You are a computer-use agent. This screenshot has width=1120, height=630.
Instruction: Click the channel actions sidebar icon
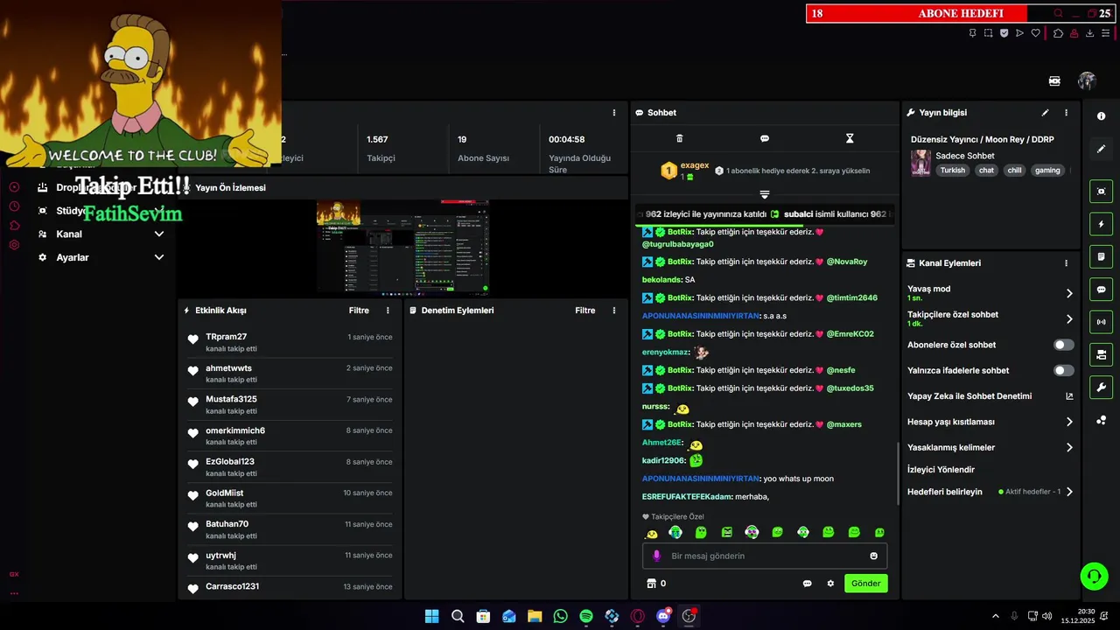pyautogui.click(x=1101, y=354)
